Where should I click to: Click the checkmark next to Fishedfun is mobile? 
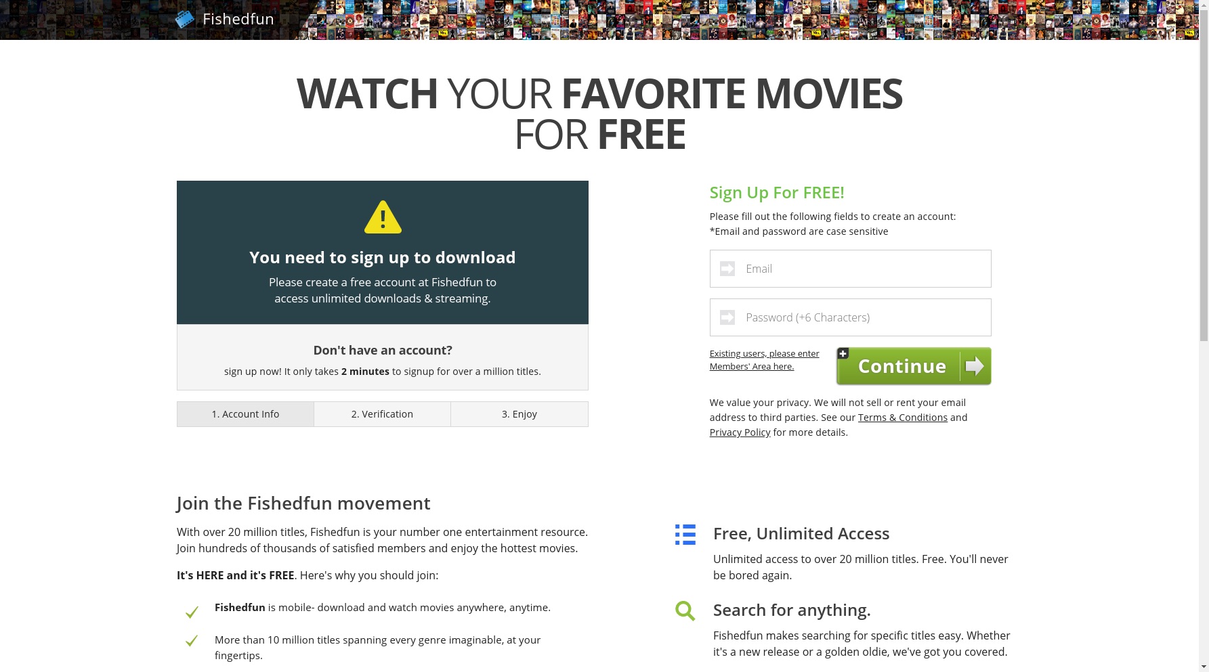(192, 612)
